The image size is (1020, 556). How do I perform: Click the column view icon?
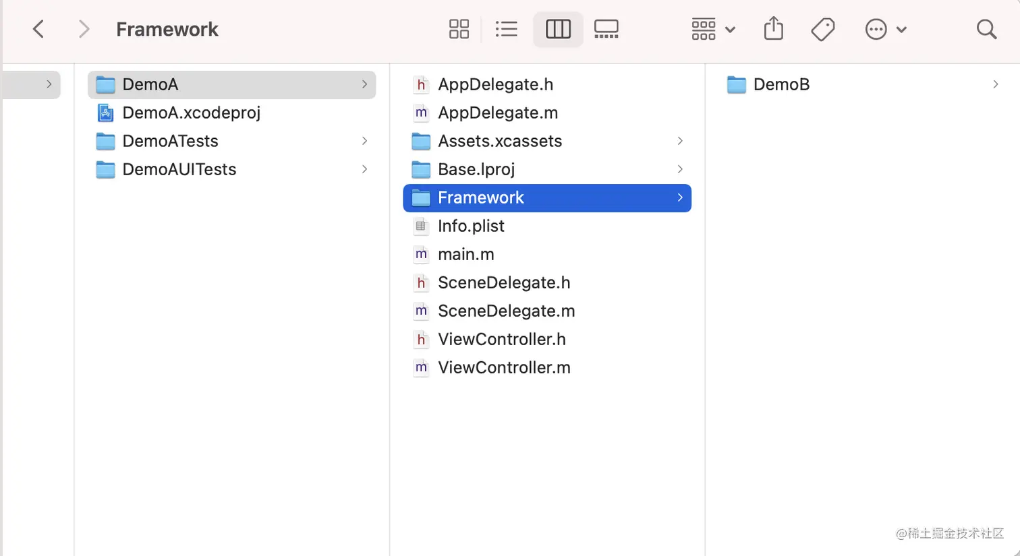pyautogui.click(x=558, y=29)
